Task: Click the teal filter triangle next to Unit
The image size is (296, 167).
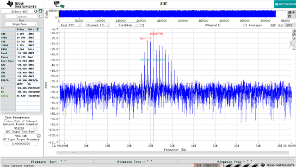Action: click(x=37, y=30)
